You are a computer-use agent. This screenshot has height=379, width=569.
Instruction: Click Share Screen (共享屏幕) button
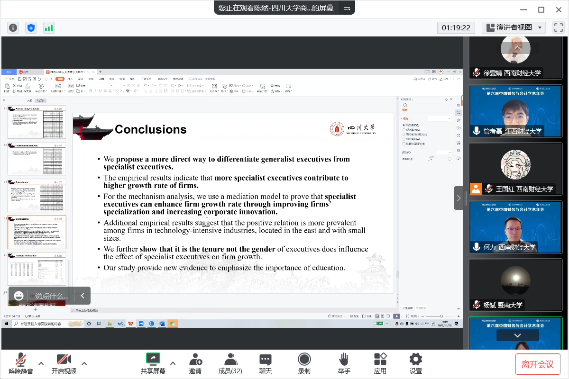(153, 363)
